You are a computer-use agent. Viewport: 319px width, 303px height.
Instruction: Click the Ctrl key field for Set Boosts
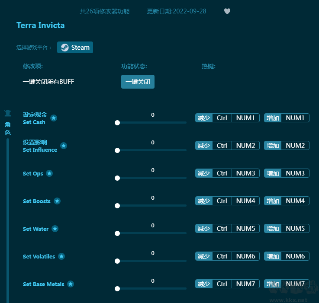[222, 201]
